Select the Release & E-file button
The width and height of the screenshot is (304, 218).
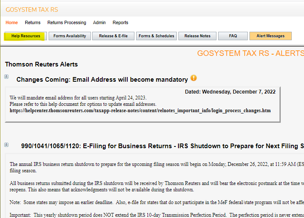pyautogui.click(x=113, y=36)
